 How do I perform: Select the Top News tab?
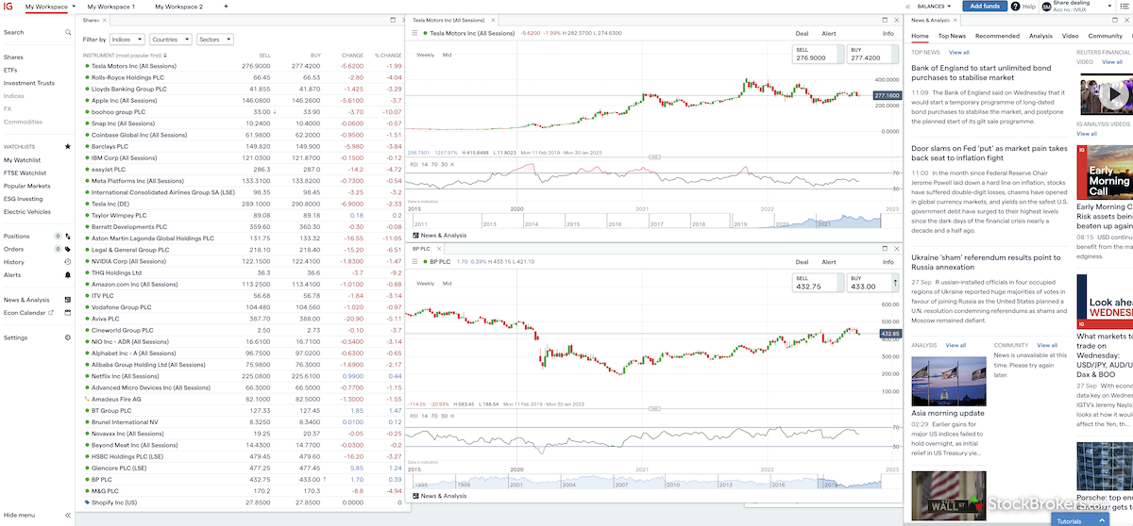click(952, 36)
